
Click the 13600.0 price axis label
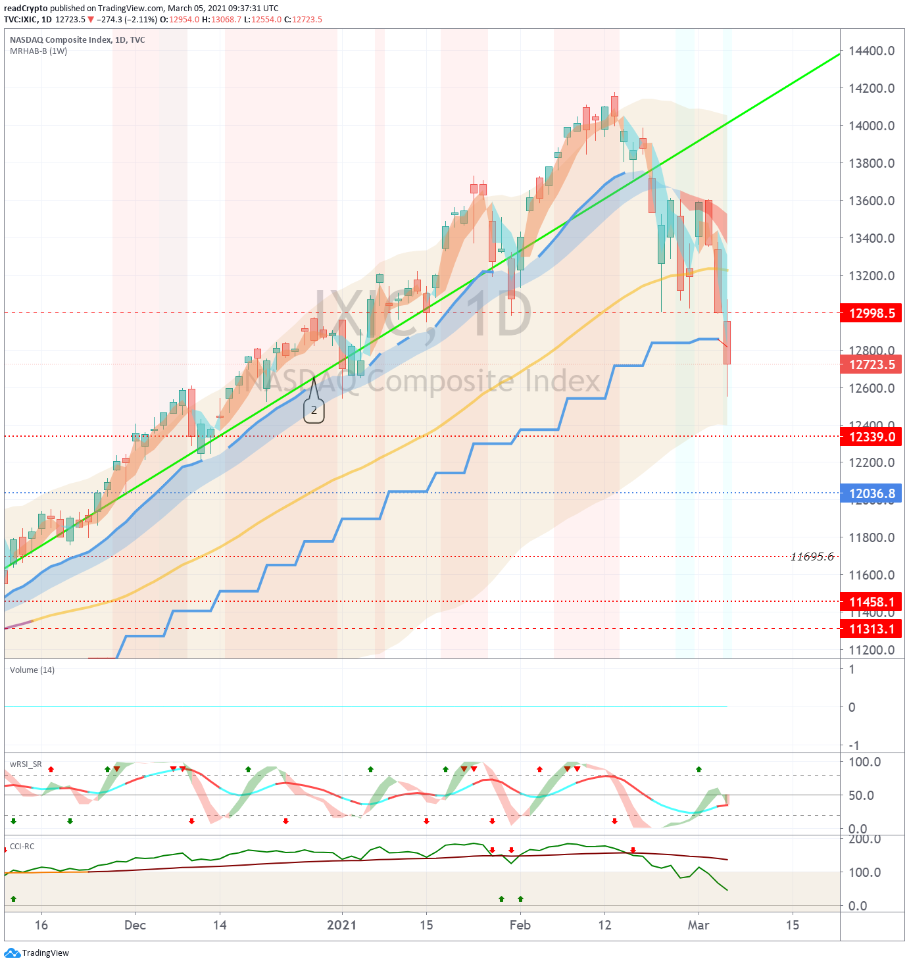pos(872,201)
